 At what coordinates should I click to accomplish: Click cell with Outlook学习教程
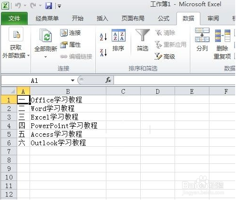coord(68,143)
